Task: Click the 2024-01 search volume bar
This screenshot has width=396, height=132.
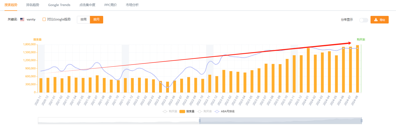Action: (x=308, y=70)
